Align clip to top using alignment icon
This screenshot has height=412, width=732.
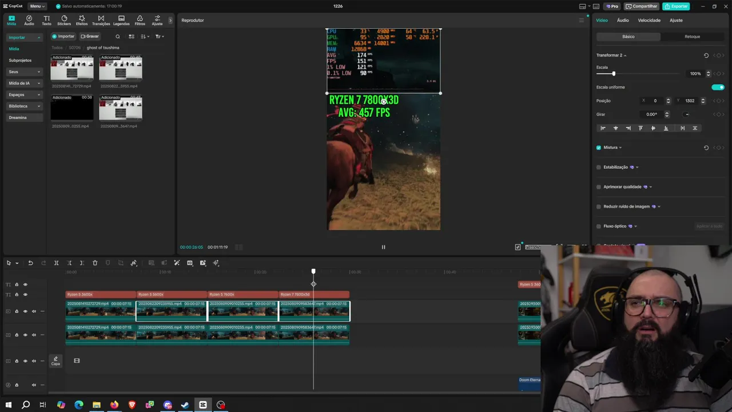(640, 128)
